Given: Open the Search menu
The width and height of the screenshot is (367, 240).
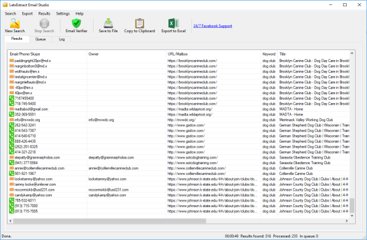Looking at the screenshot, I should 11,13.
